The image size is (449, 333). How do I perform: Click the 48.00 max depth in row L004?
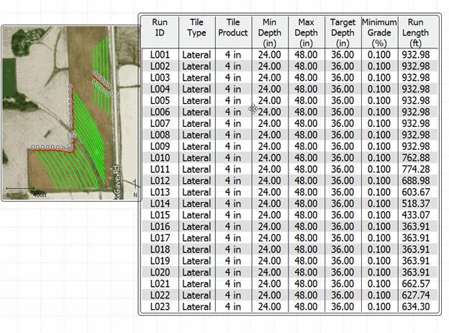tap(306, 89)
